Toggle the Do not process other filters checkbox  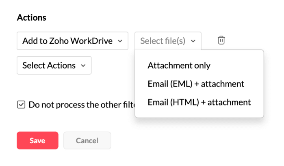pos(21,105)
